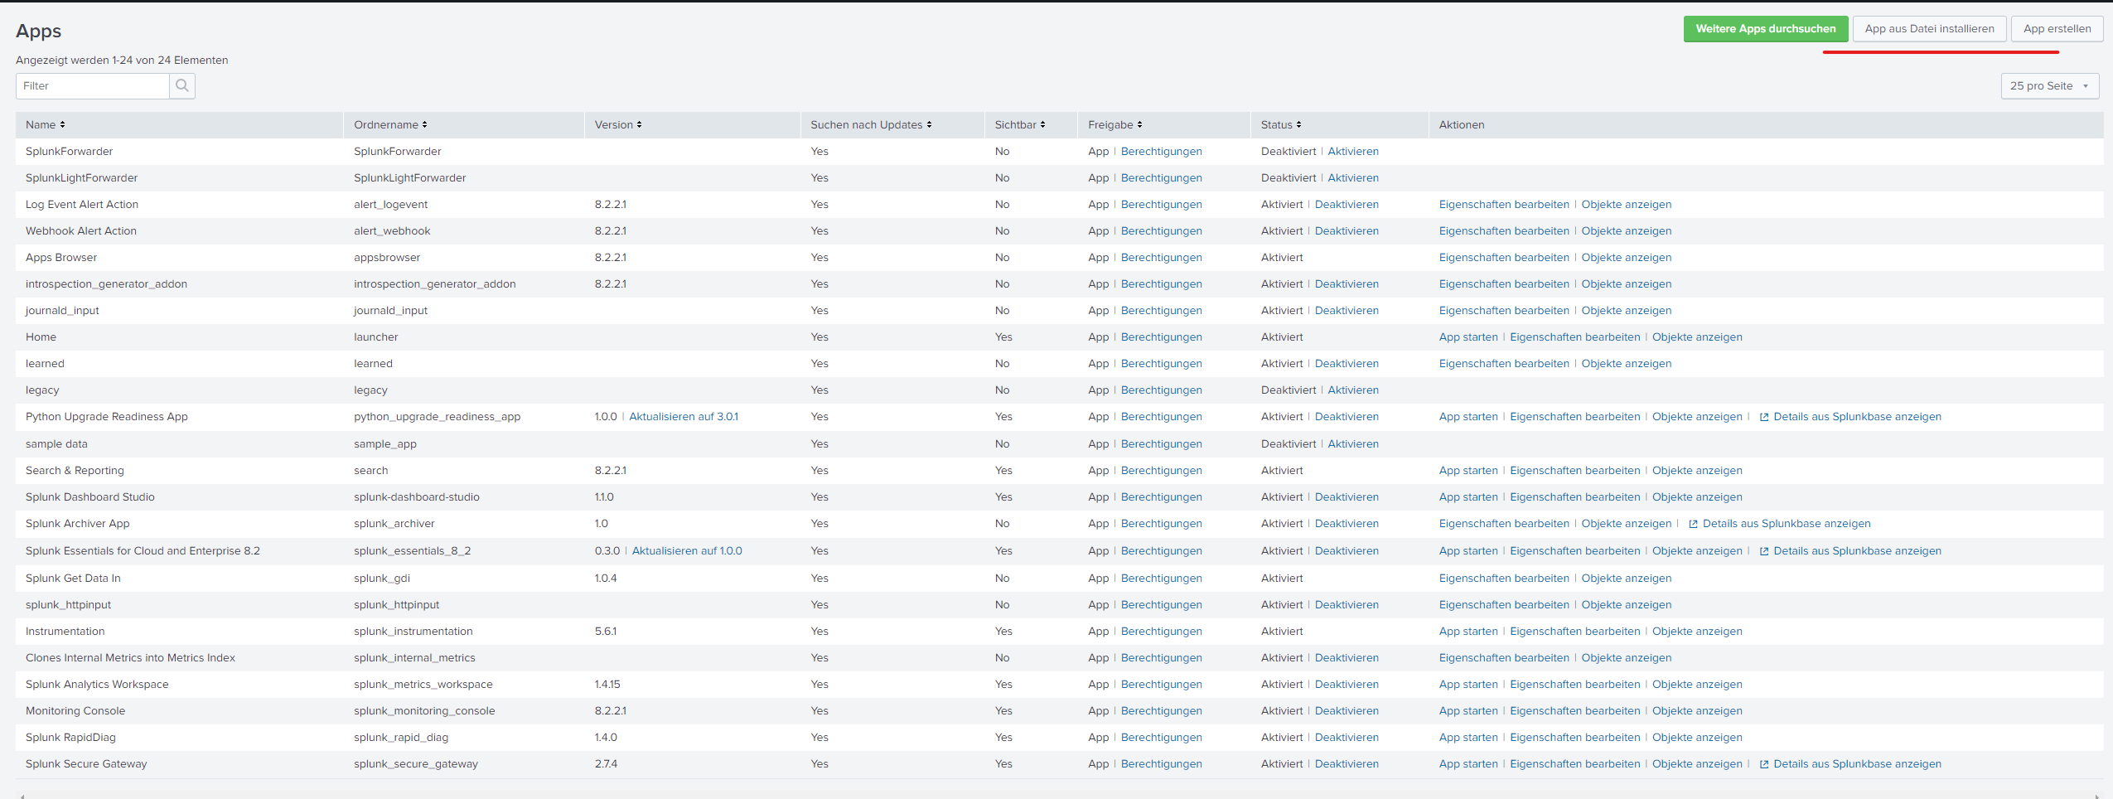Update Python Upgrade Readiness App to 3.0.1
2113x799 pixels.
(684, 417)
